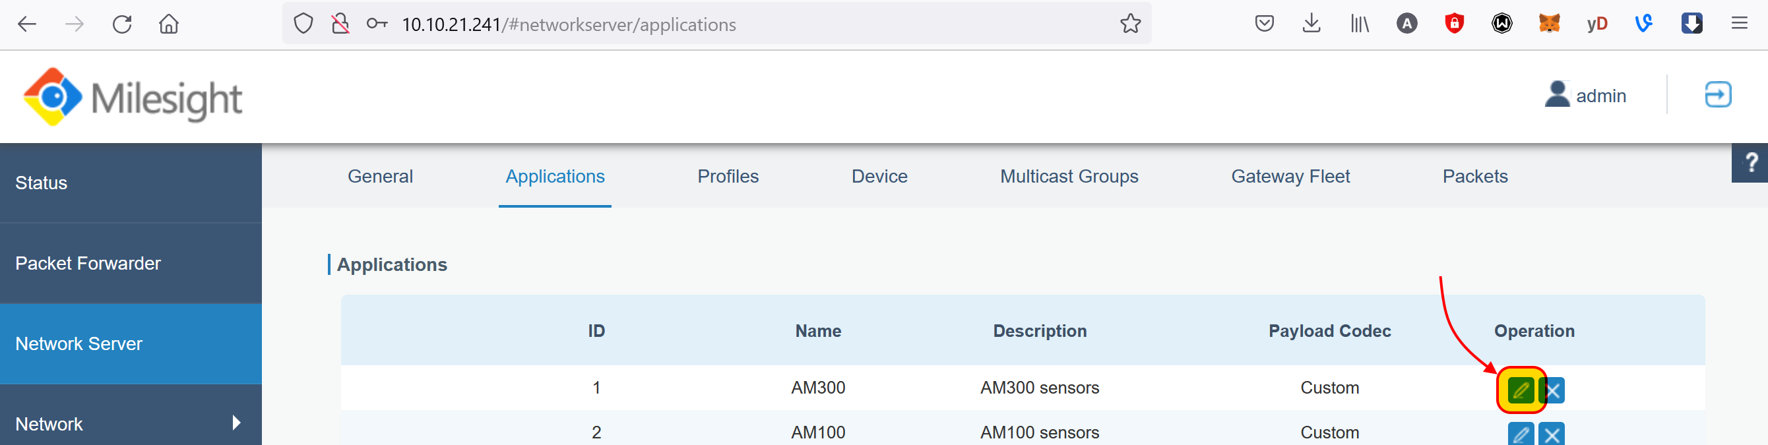The image size is (1768, 445).
Task: Click the ID column header
Action: click(x=596, y=331)
